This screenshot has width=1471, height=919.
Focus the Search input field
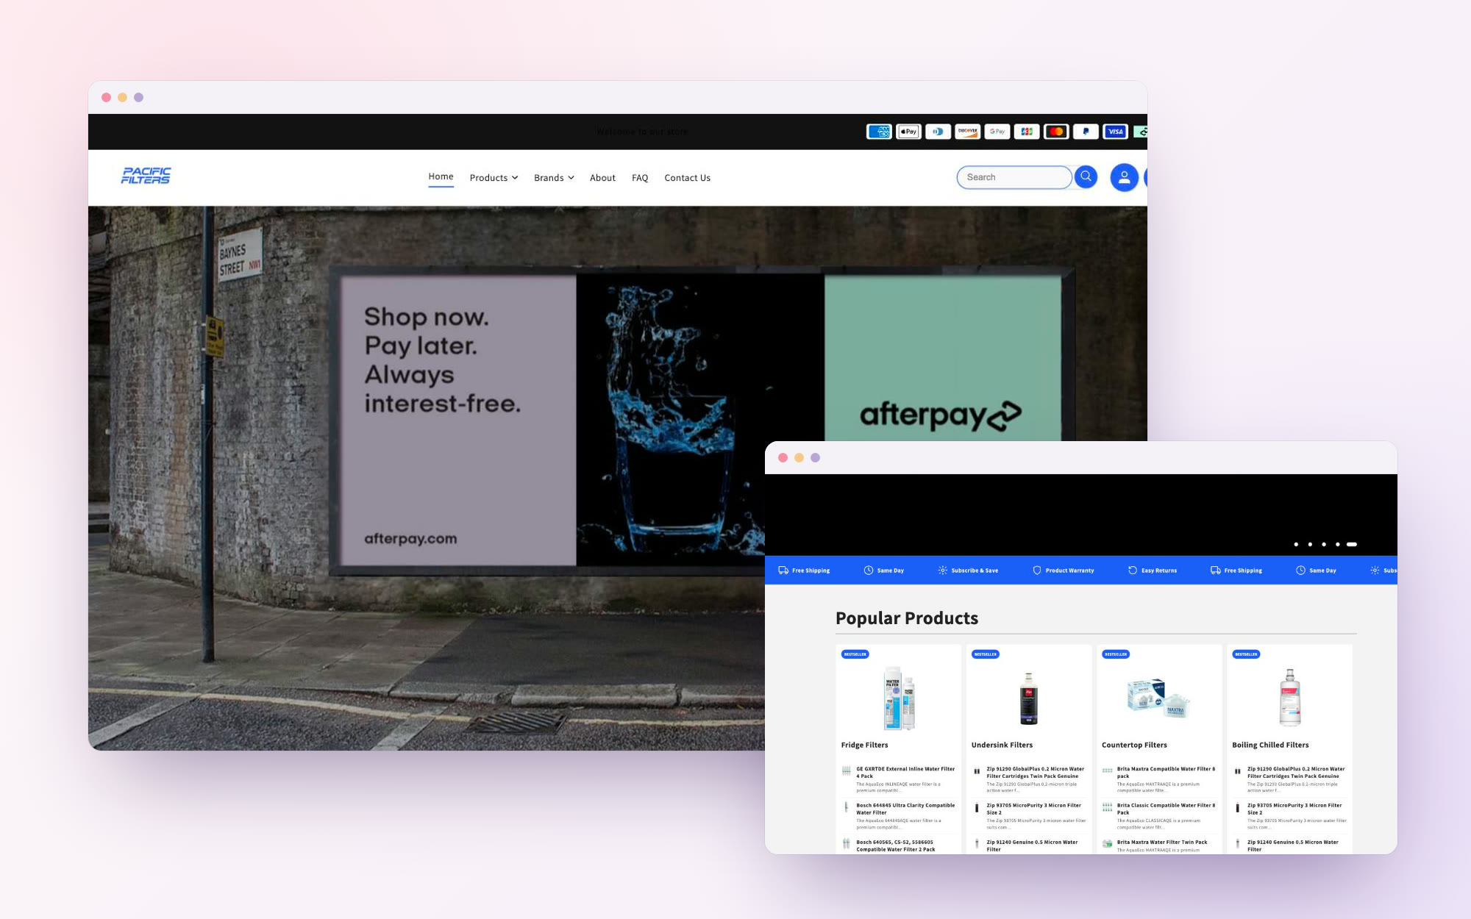point(1014,177)
